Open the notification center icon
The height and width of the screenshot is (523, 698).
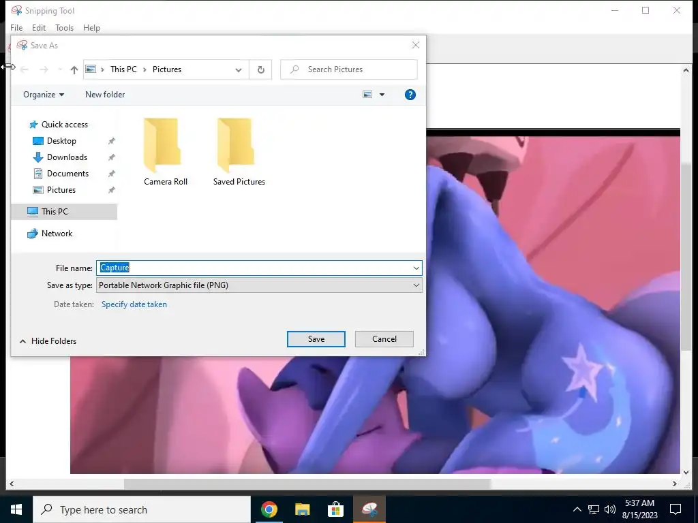[676, 509]
